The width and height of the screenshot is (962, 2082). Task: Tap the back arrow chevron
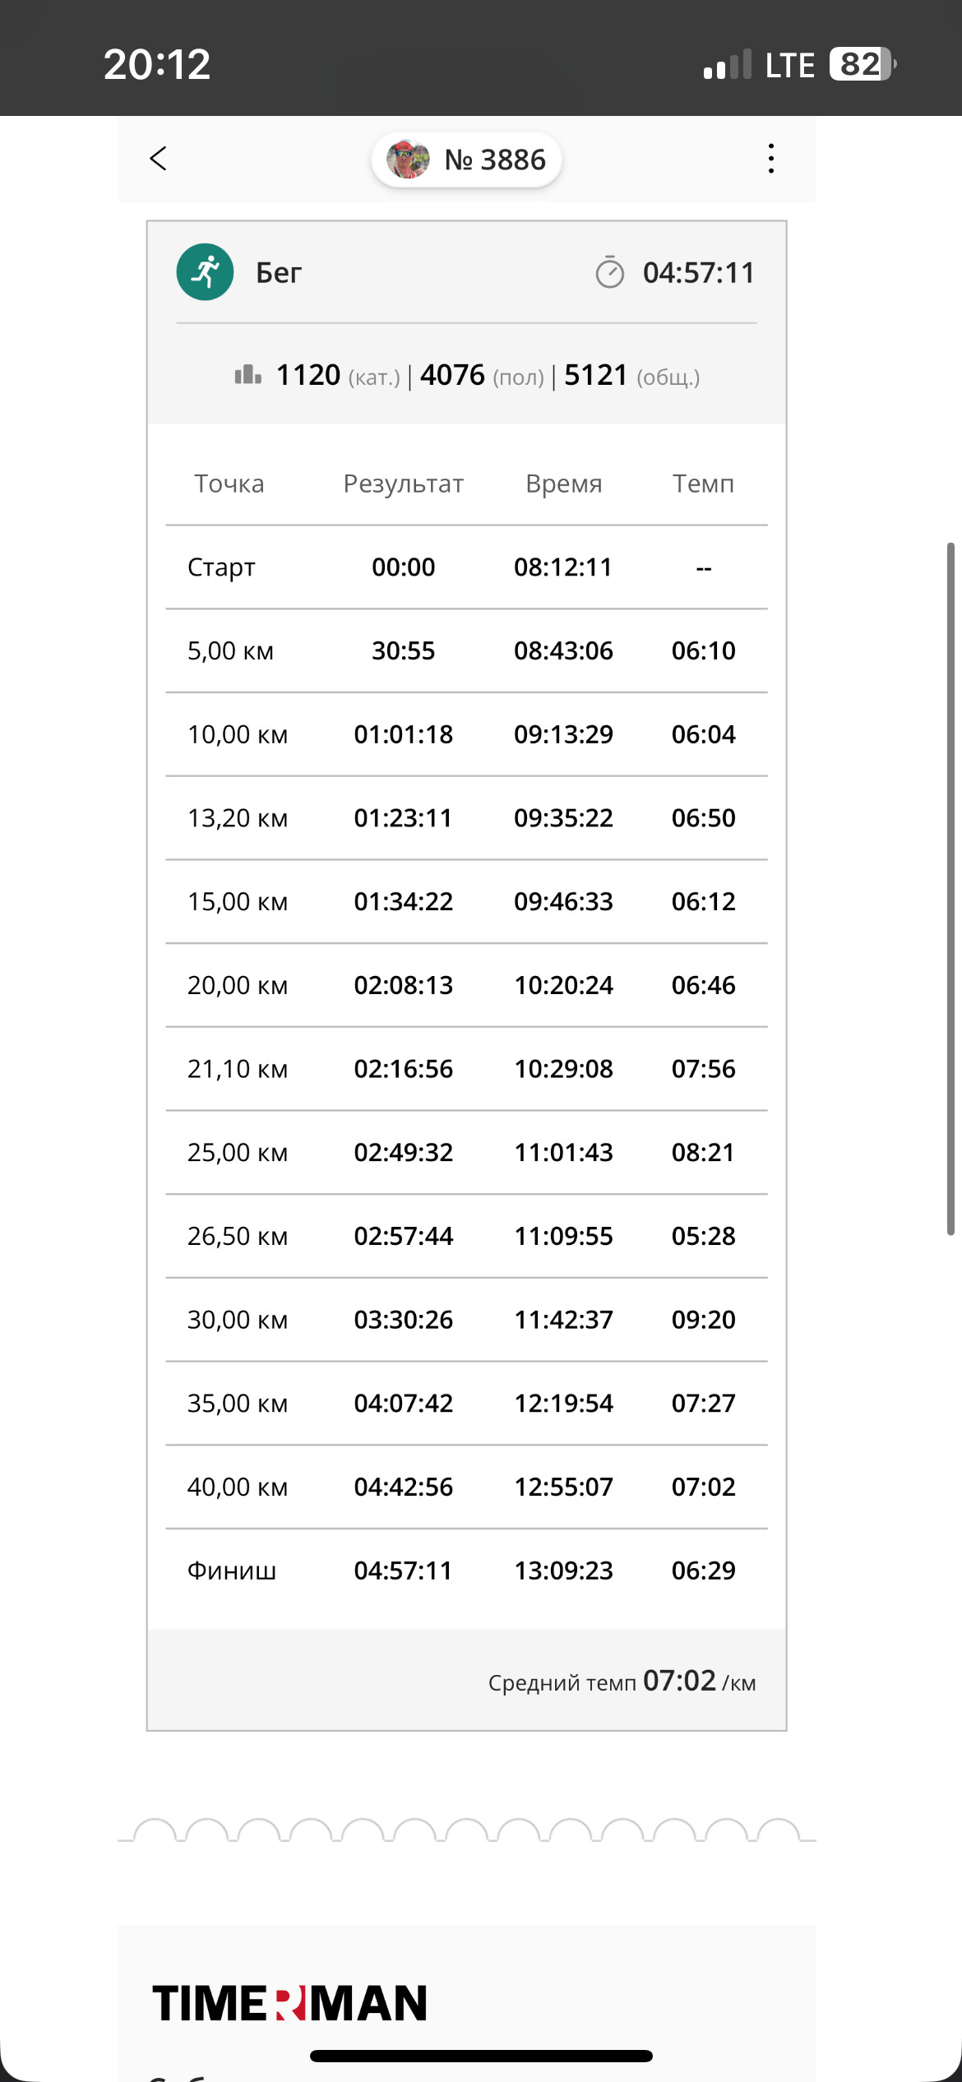tap(159, 159)
